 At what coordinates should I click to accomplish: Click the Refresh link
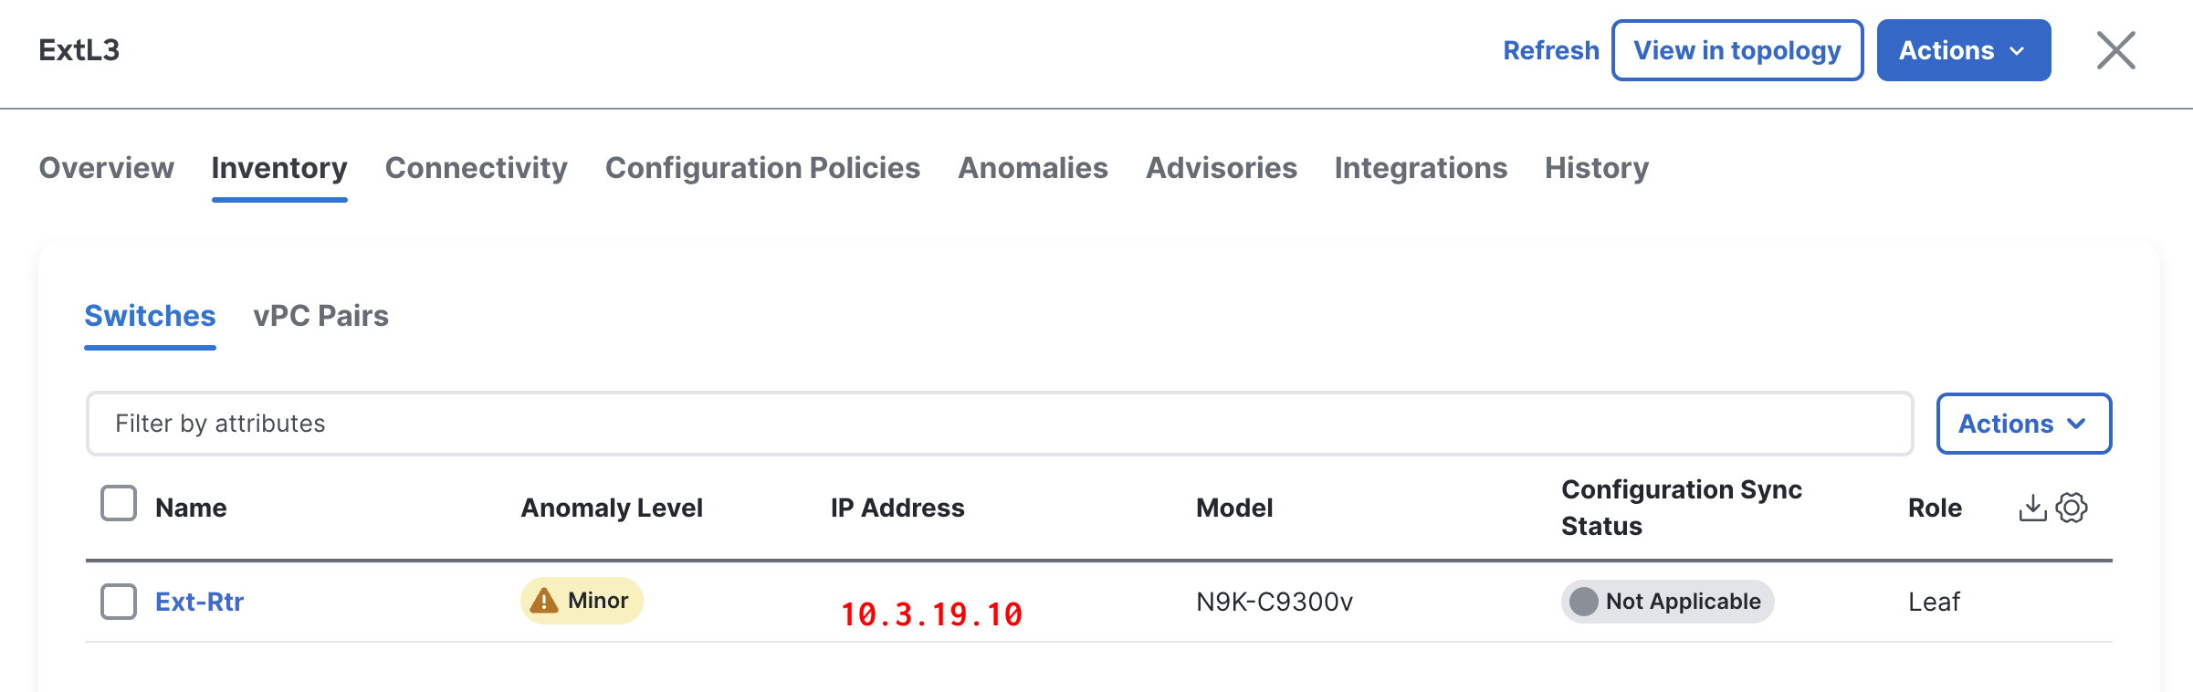1550,50
